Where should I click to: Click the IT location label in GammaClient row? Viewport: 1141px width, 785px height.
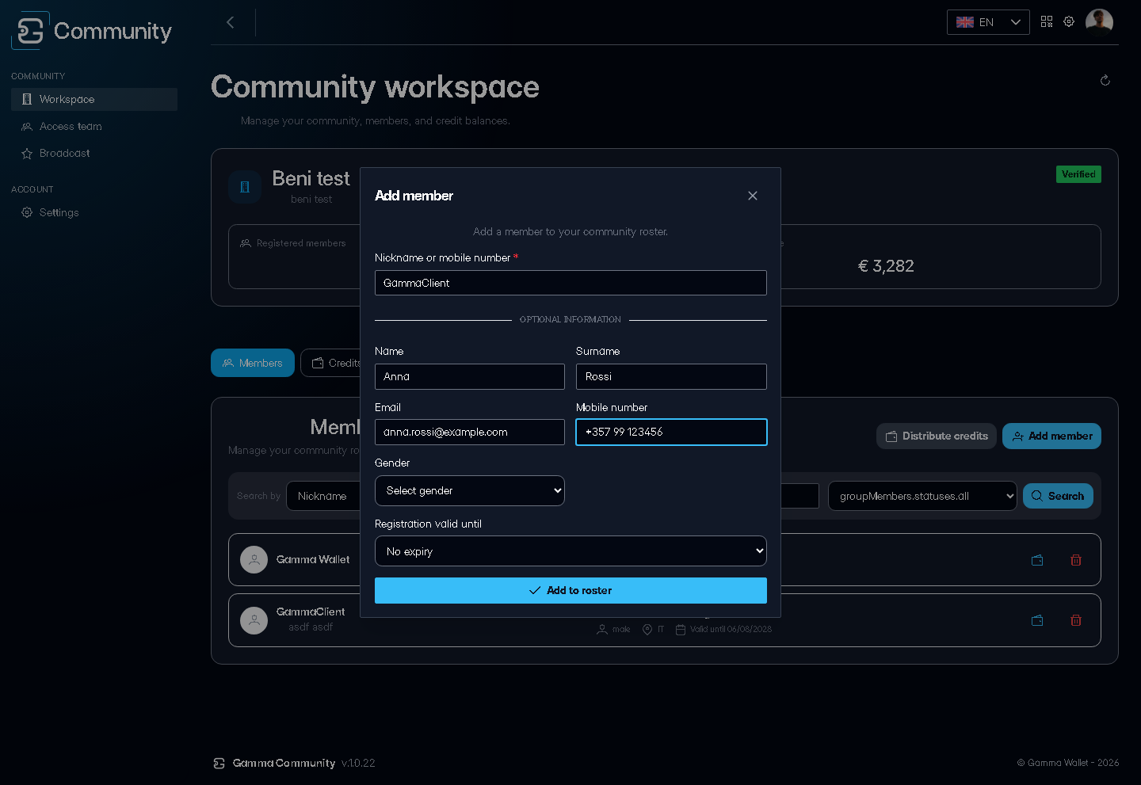[661, 629]
